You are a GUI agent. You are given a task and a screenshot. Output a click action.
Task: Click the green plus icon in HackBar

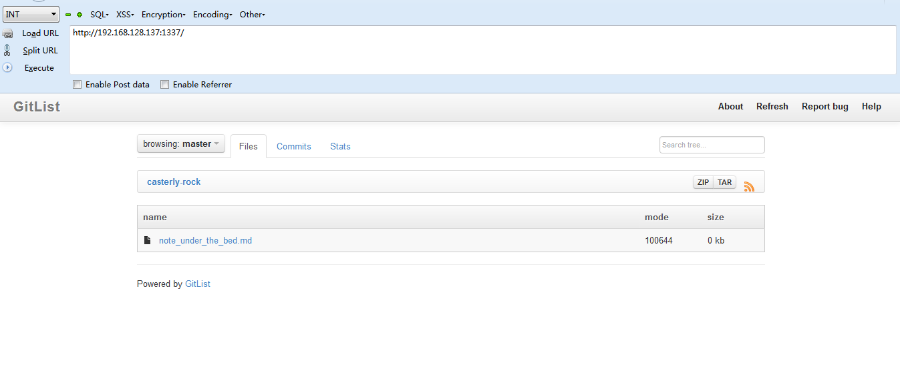(x=80, y=14)
